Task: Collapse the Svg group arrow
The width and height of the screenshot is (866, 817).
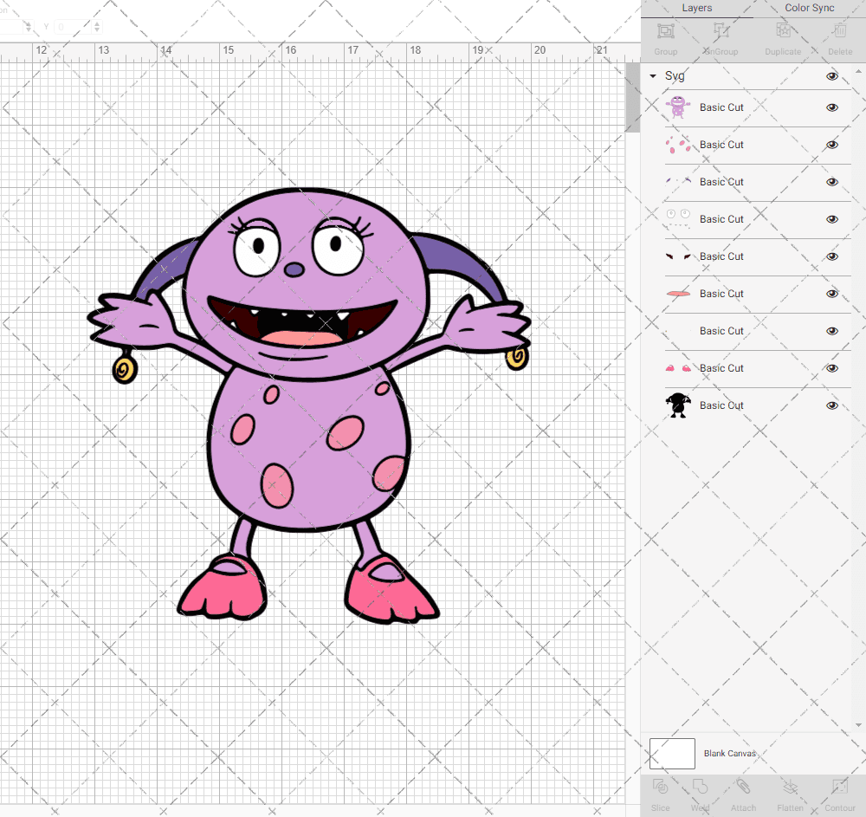Action: [x=653, y=76]
